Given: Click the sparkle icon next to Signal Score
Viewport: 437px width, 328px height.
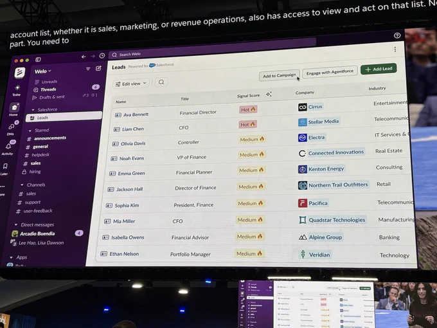Looking at the screenshot, I should [269, 95].
